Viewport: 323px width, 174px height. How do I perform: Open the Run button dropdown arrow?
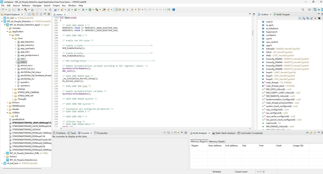tap(93, 10)
